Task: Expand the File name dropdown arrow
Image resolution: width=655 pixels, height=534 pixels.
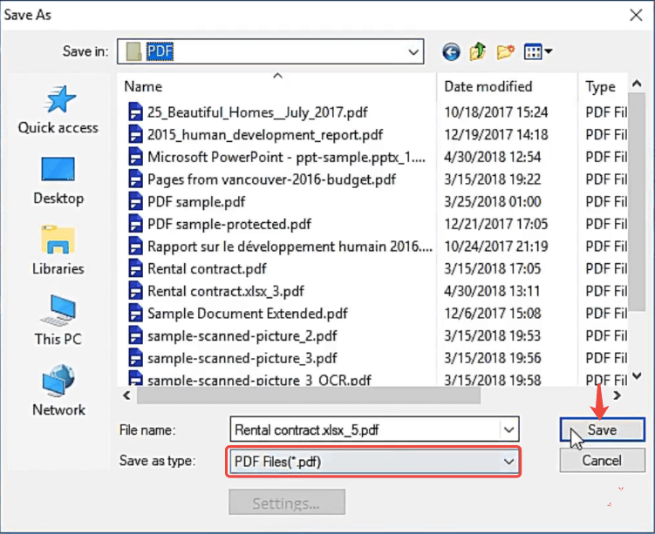Action: coord(508,429)
